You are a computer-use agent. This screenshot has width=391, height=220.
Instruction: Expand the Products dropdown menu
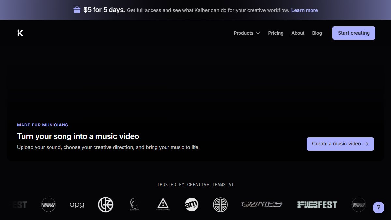tap(247, 33)
